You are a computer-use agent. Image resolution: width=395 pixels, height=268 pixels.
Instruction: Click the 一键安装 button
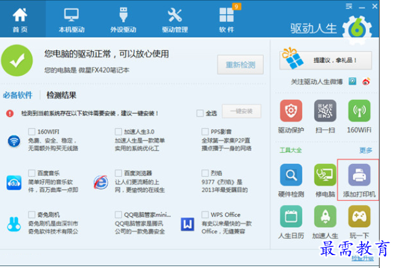242,111
